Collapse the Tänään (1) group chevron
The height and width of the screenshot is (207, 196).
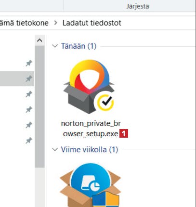55,46
